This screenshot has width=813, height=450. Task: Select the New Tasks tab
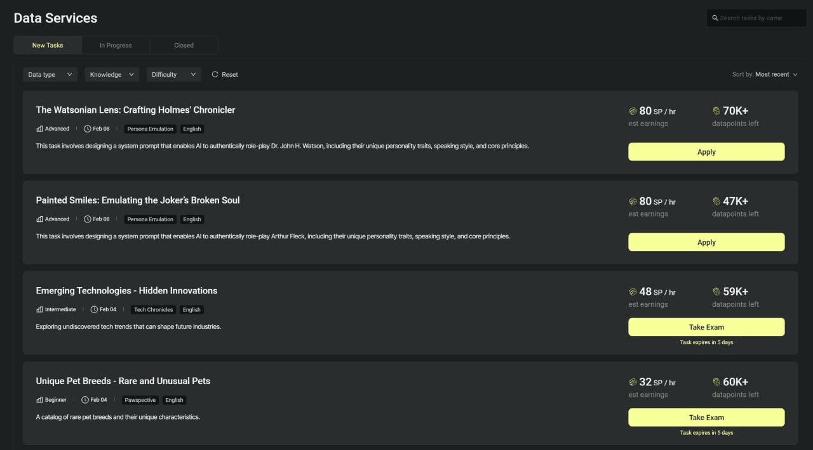pos(48,45)
